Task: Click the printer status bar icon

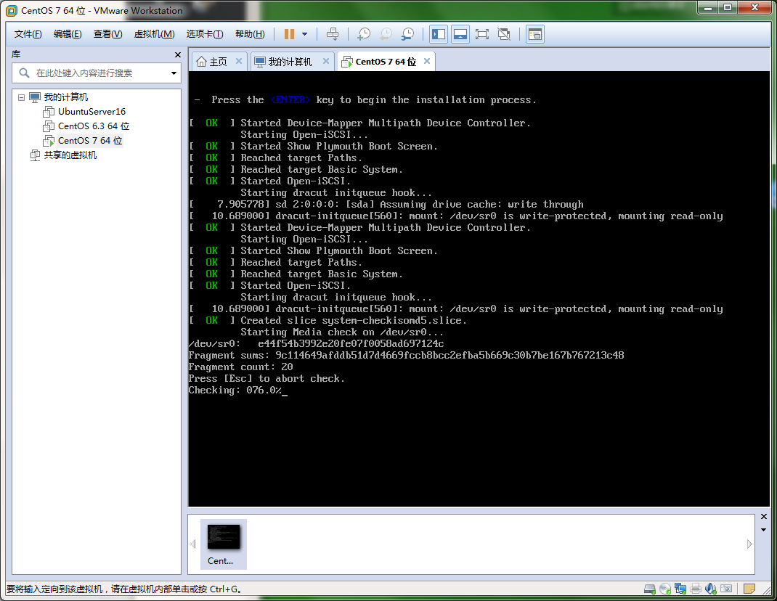Action: pos(696,589)
